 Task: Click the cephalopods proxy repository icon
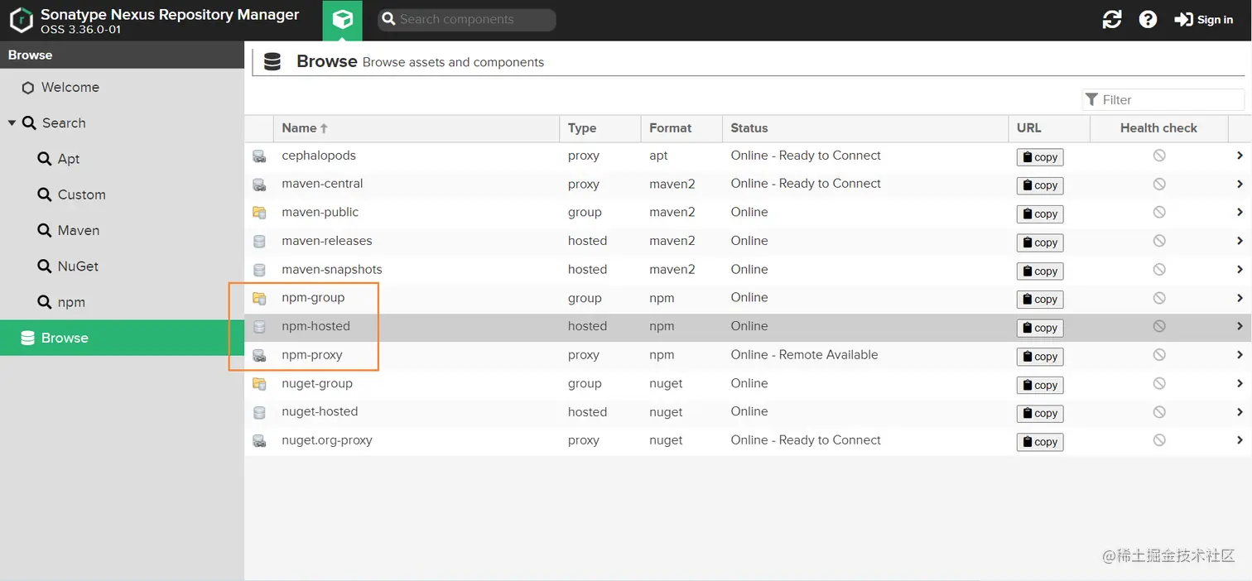(259, 156)
